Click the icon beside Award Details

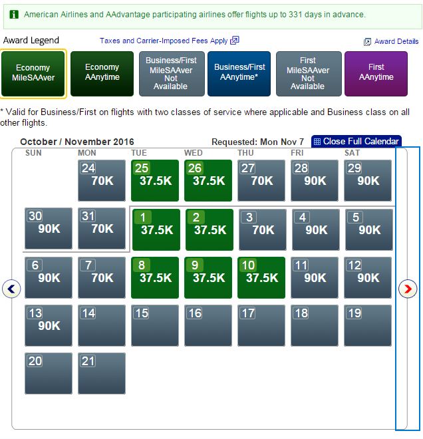coord(367,42)
